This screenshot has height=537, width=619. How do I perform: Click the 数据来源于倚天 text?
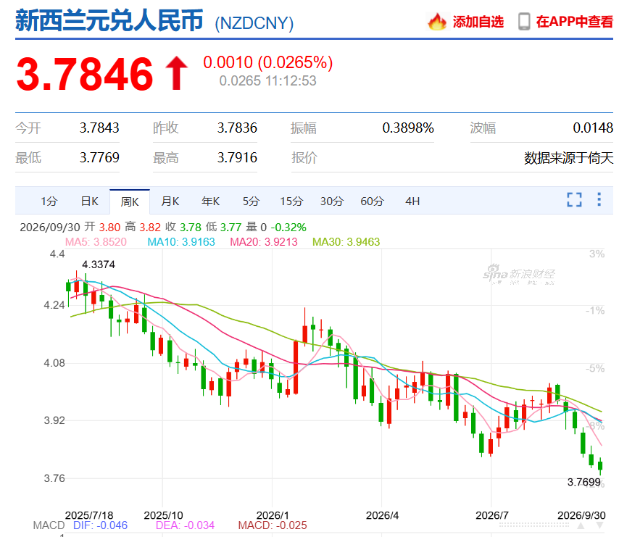click(568, 158)
